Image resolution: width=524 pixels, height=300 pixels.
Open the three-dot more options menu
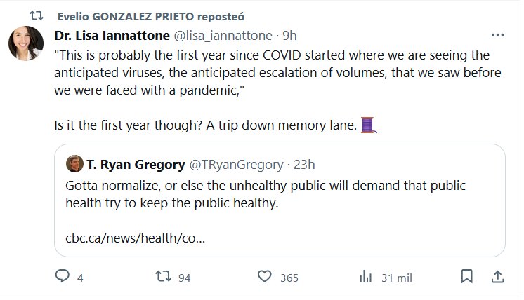point(497,35)
